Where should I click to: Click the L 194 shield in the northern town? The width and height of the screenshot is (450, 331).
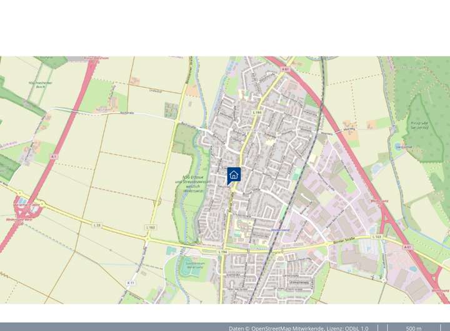click(257, 112)
